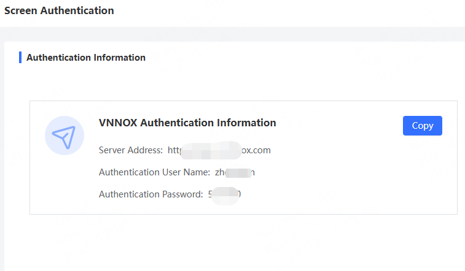Click the server URL ending in ox.com
This screenshot has width=465, height=271.
[219, 150]
